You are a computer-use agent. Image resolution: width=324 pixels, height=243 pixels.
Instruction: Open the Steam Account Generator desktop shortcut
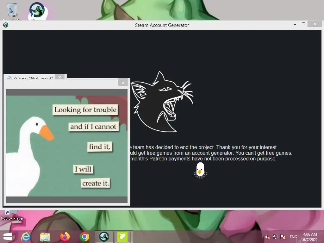coord(37,10)
